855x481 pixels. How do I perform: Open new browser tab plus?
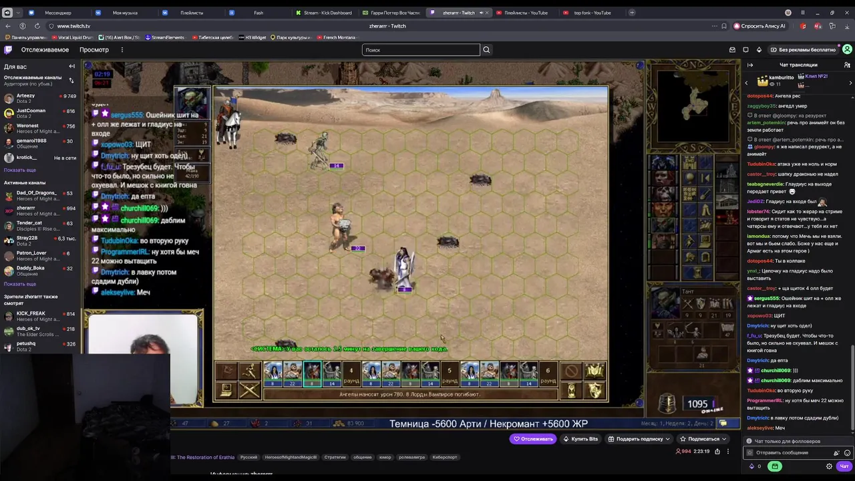[x=632, y=13]
